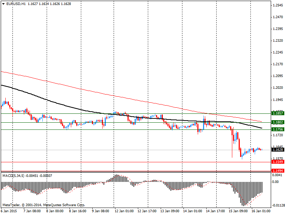Click the 1.2320 price scale value
Image resolution: width=285 pixels, height=214 pixels.
pyautogui.click(x=278, y=41)
